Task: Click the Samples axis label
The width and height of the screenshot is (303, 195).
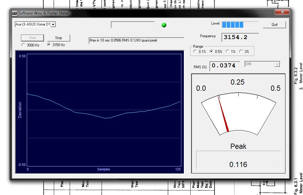Action: [103, 169]
